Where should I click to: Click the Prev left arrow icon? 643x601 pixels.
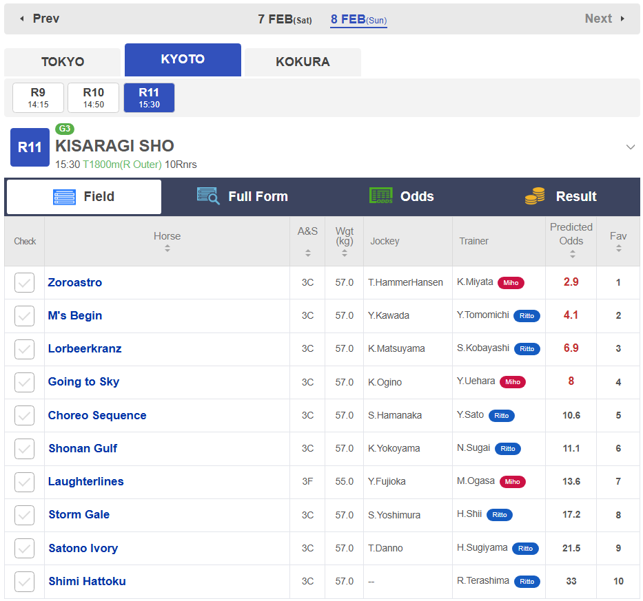point(22,19)
